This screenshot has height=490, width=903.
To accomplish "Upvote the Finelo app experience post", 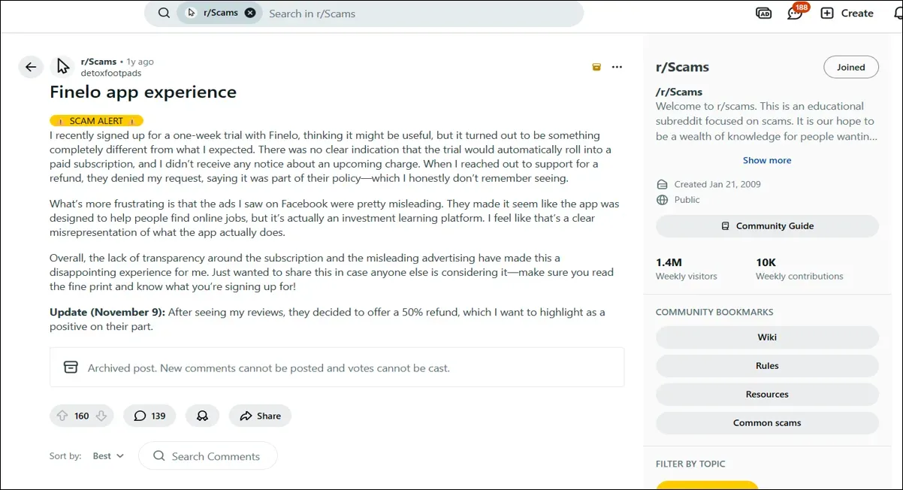I will [x=63, y=416].
